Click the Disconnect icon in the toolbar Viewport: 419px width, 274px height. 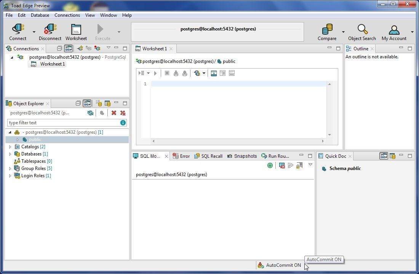(50, 30)
